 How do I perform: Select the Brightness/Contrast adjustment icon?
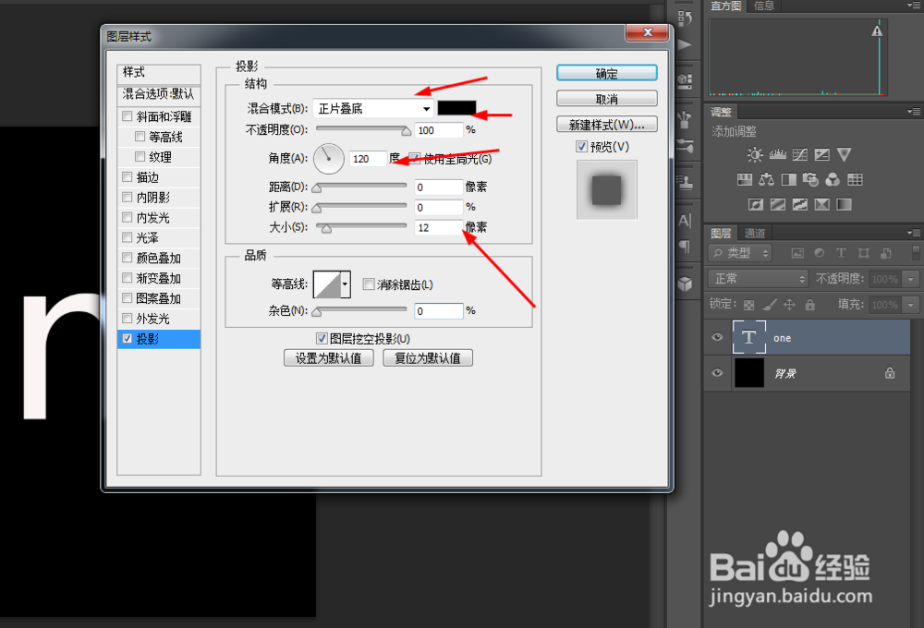pos(756,154)
